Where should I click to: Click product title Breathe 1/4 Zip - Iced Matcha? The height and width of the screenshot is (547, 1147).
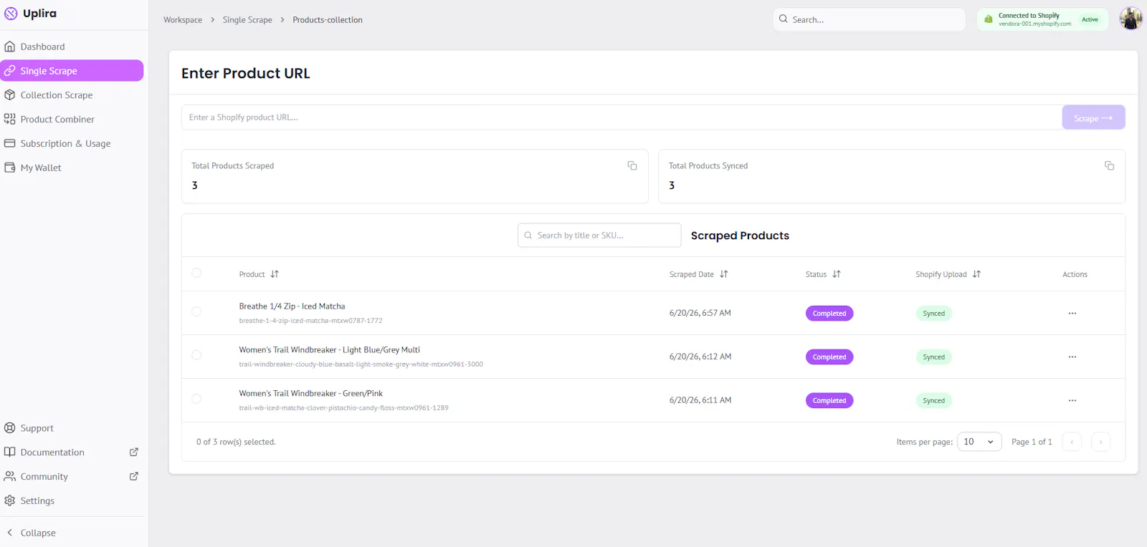coord(292,306)
